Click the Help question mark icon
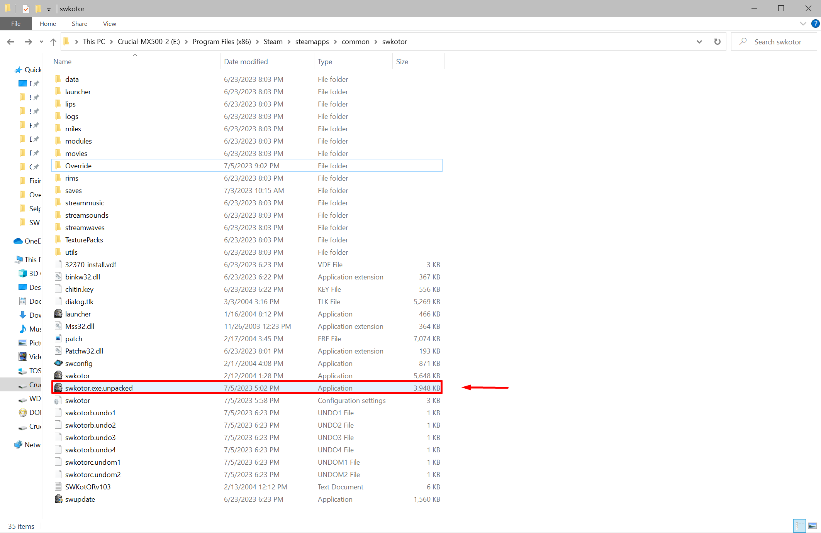821x533 pixels. click(x=815, y=24)
